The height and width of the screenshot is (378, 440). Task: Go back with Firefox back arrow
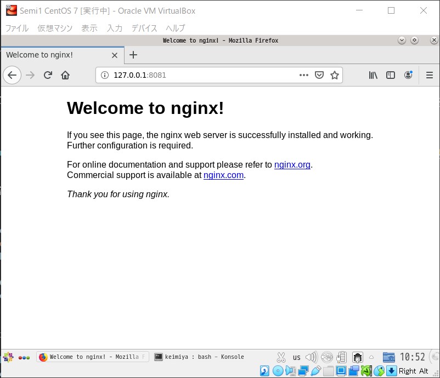(12, 75)
